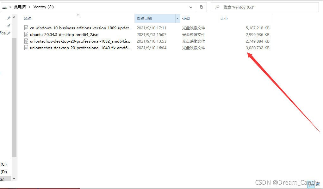
Task: Navigate to 此电脑 in the breadcrumb
Action: [x=20, y=7]
